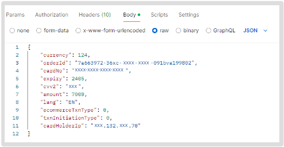284x147 pixels.
Task: Open the request Settings tab
Action: click(189, 15)
